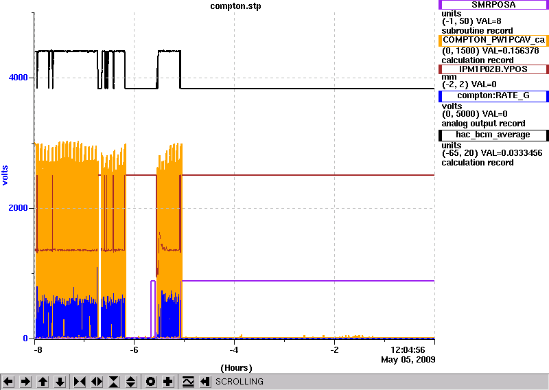The width and height of the screenshot is (549, 390).
Task: Select the IPM1P02B.YPOS legend entry
Action: click(493, 69)
